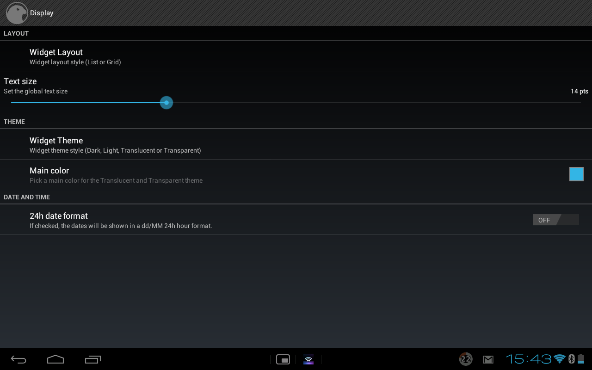Open the Recent apps navigation icon

93,359
